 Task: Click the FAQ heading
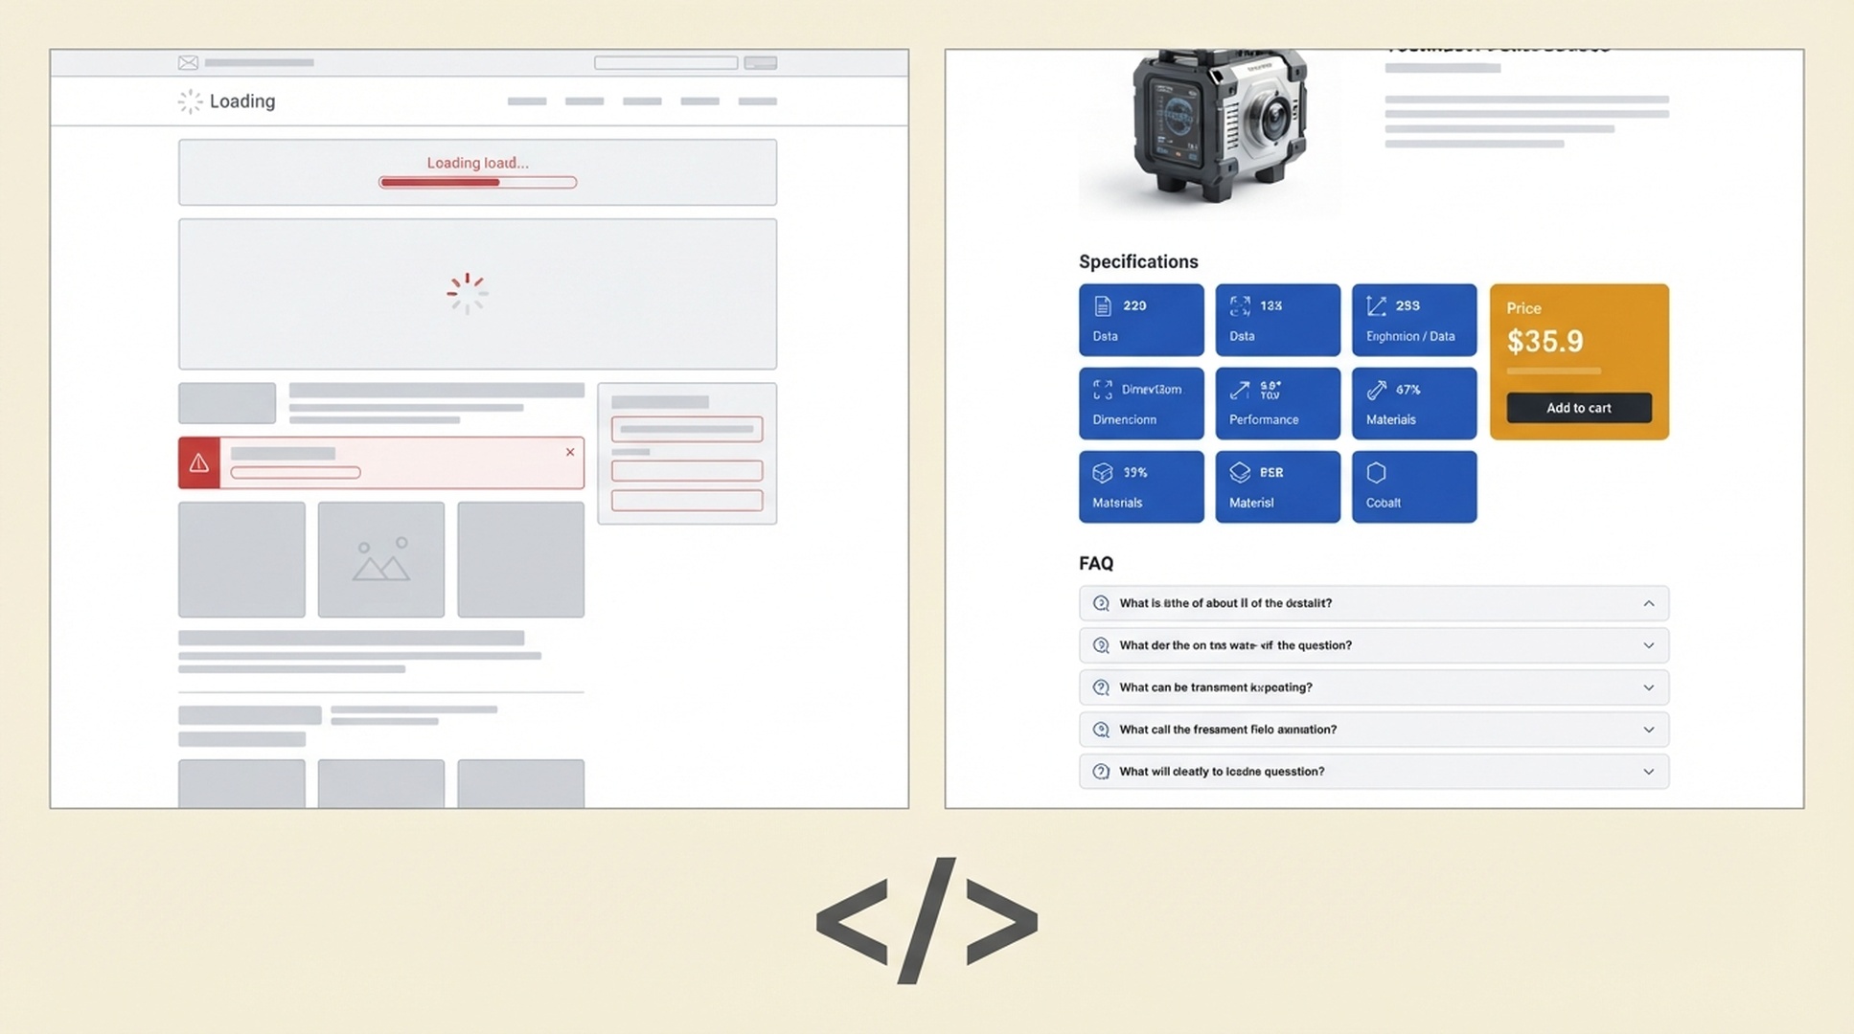1096,564
